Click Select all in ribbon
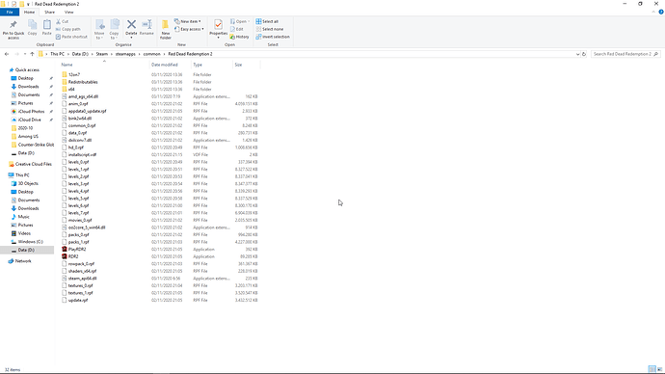Image resolution: width=665 pixels, height=374 pixels. point(267,21)
